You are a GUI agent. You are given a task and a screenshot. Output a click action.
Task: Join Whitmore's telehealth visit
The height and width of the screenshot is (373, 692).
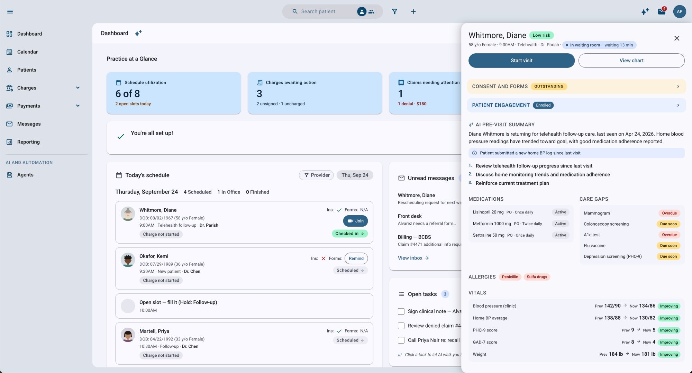[x=355, y=221]
